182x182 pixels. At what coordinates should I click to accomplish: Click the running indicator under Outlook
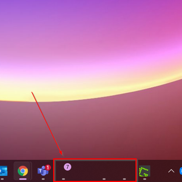[x=2, y=179]
